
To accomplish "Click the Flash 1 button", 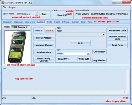I will pos(38,30).
